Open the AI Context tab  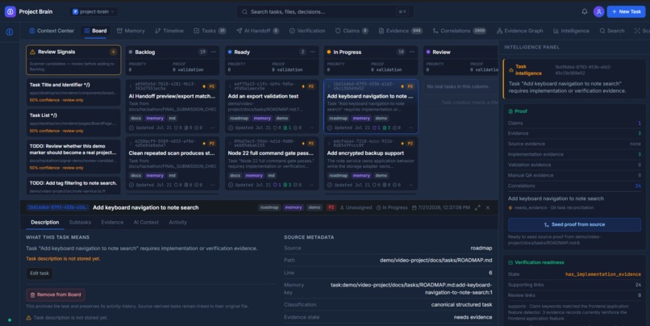146,223
